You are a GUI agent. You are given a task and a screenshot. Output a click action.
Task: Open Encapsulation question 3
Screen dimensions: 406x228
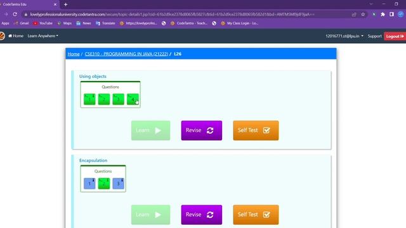tap(119, 184)
